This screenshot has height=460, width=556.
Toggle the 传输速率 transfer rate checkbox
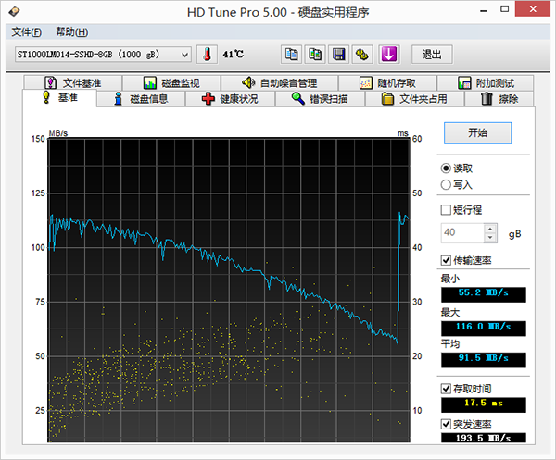(446, 261)
